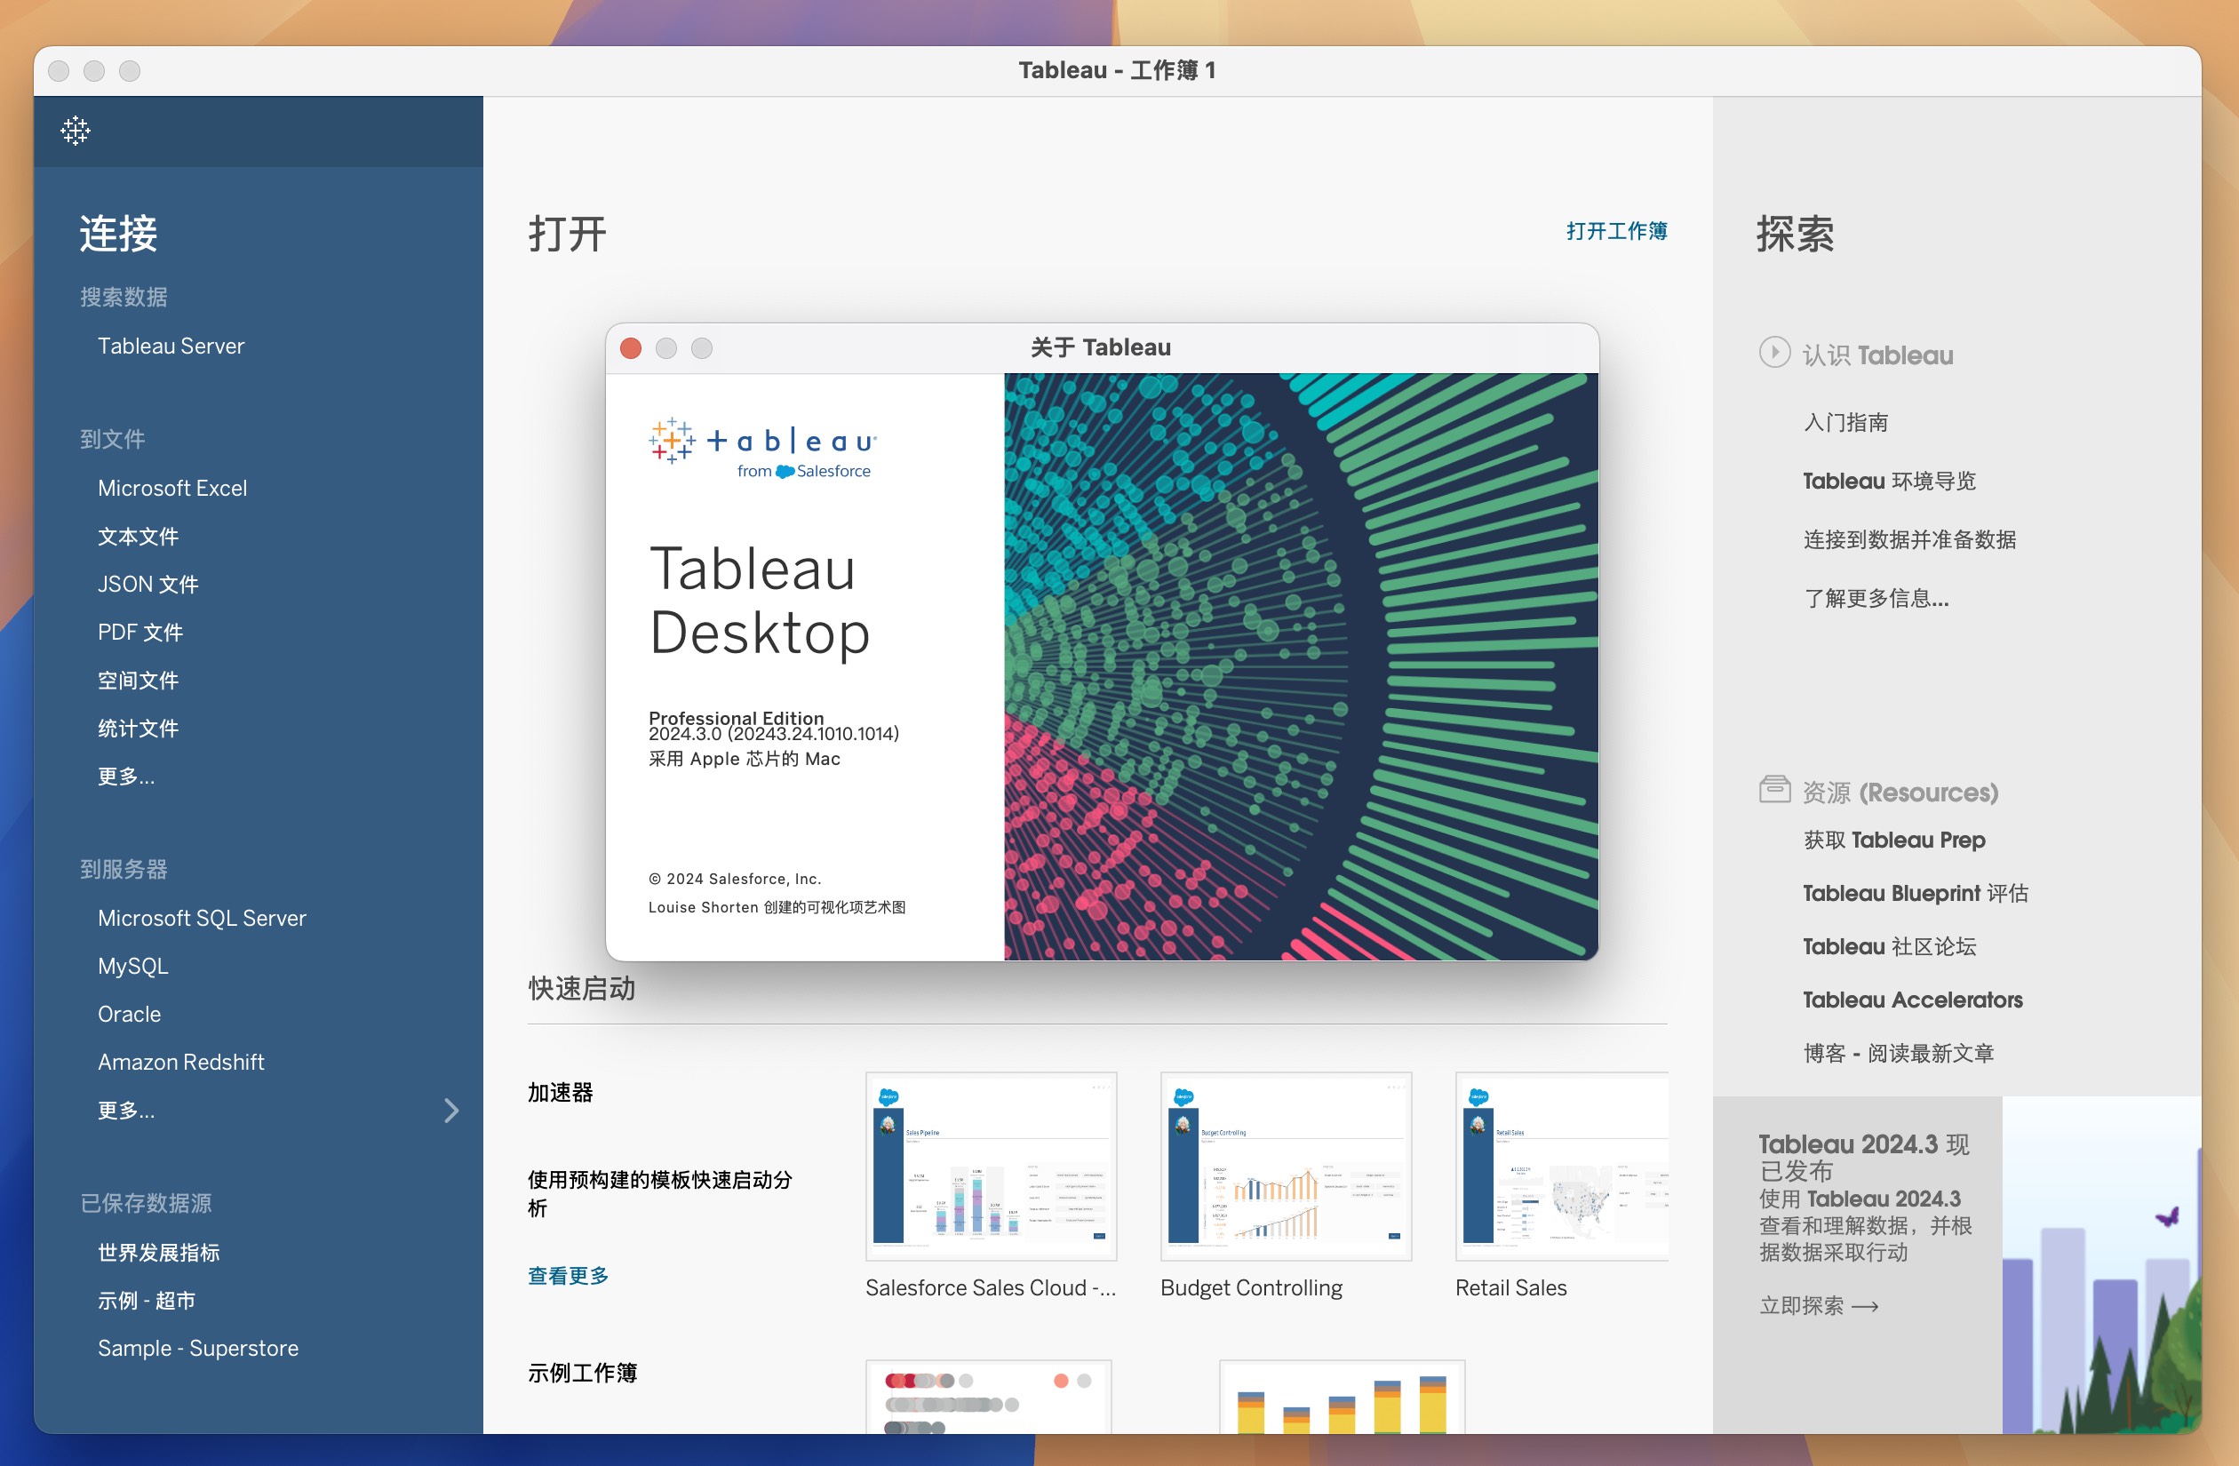Open Tableau 环境导览 tutorial
2239x1466 pixels.
(1889, 481)
